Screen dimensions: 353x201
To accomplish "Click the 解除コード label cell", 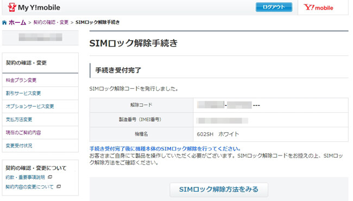I will [x=141, y=105].
